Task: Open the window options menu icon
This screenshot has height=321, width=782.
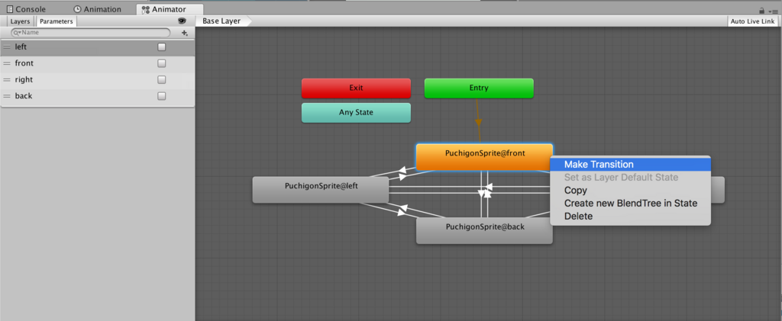Action: click(774, 11)
